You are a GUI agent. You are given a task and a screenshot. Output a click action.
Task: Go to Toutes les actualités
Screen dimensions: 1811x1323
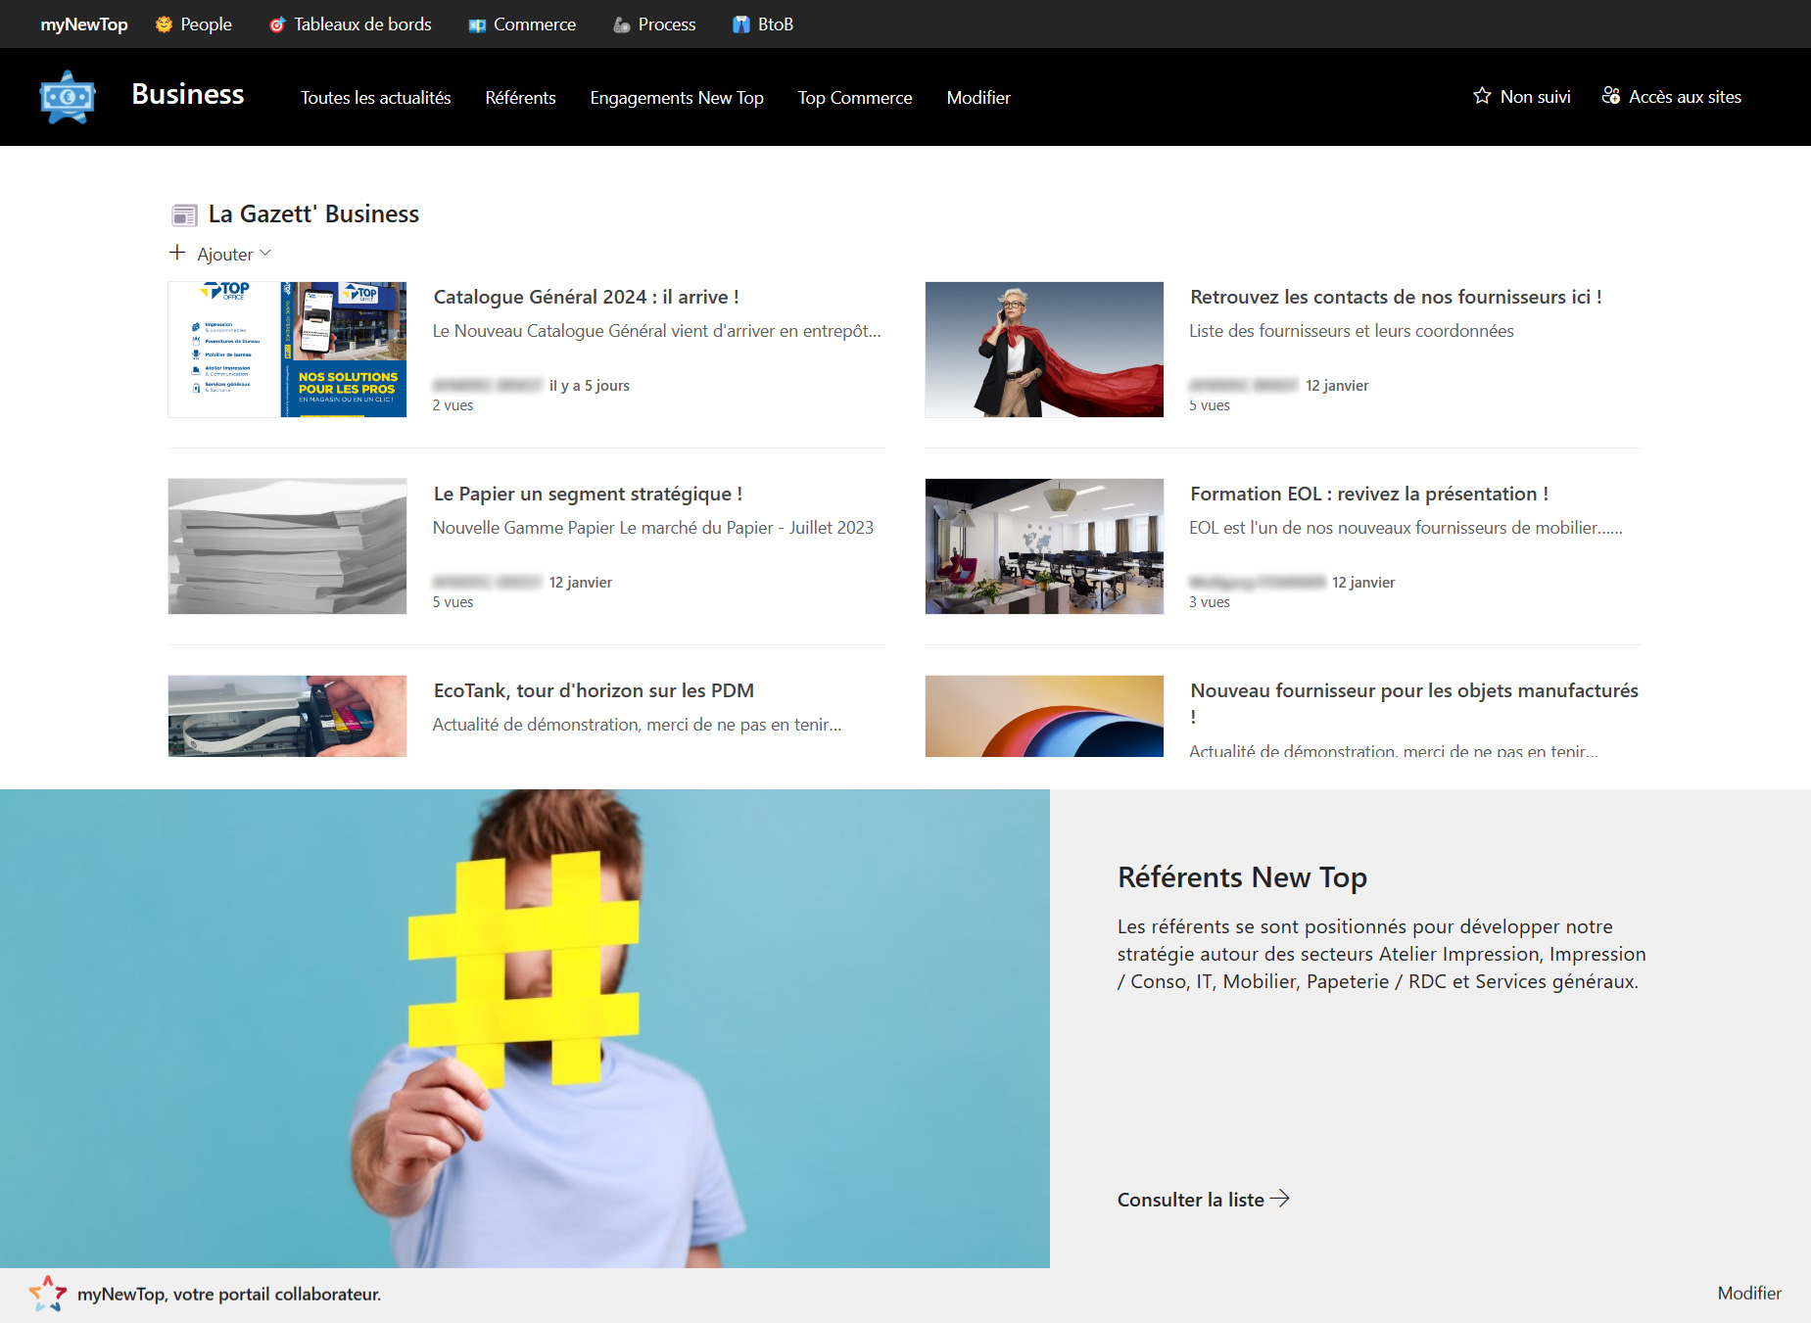click(x=376, y=98)
